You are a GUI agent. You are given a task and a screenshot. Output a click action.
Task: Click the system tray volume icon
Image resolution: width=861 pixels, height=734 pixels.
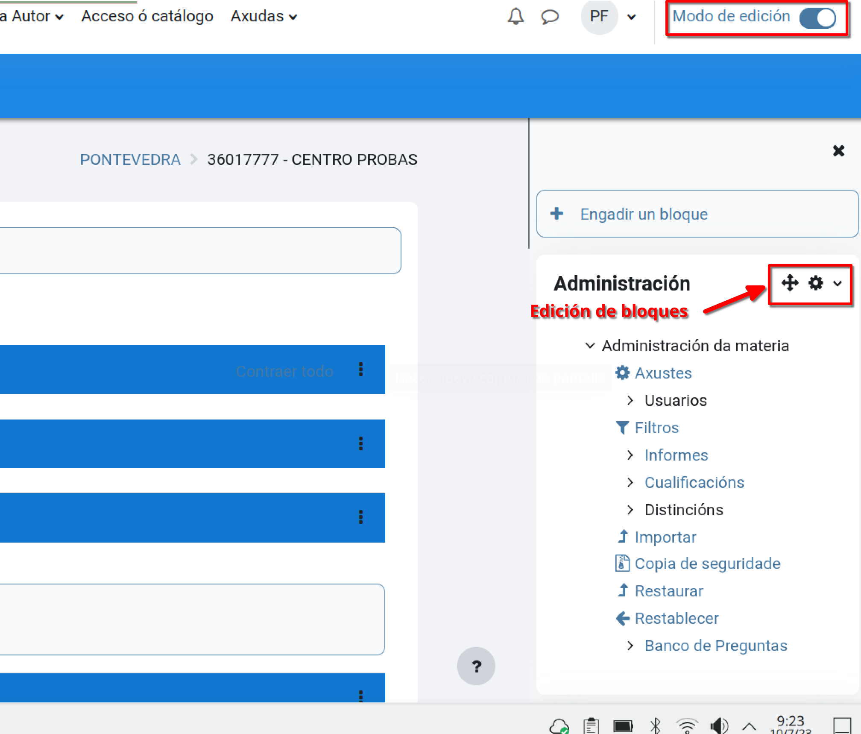coord(718,725)
